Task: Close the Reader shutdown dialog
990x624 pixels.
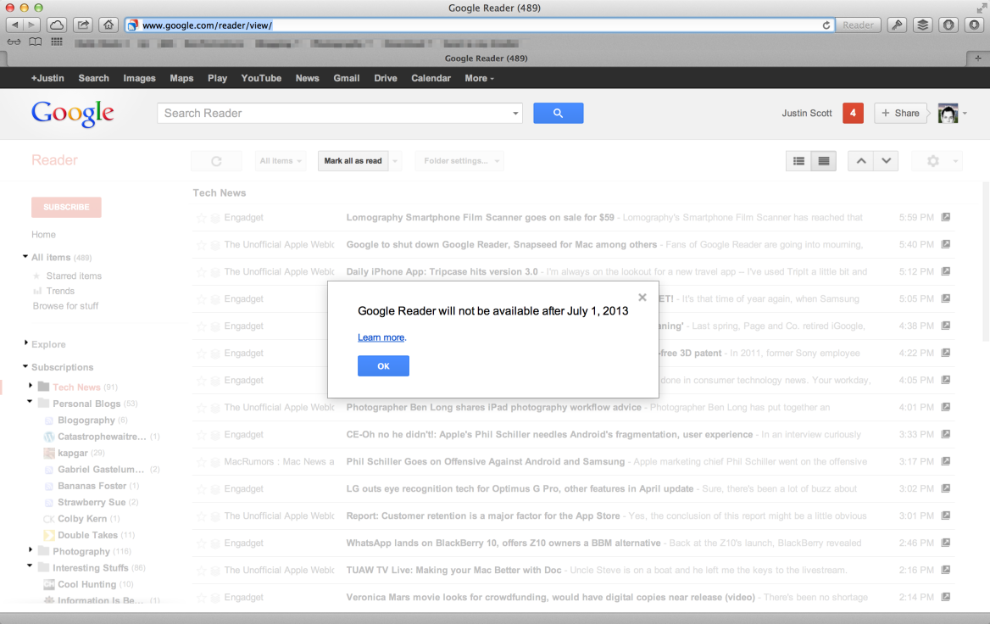Action: click(642, 298)
